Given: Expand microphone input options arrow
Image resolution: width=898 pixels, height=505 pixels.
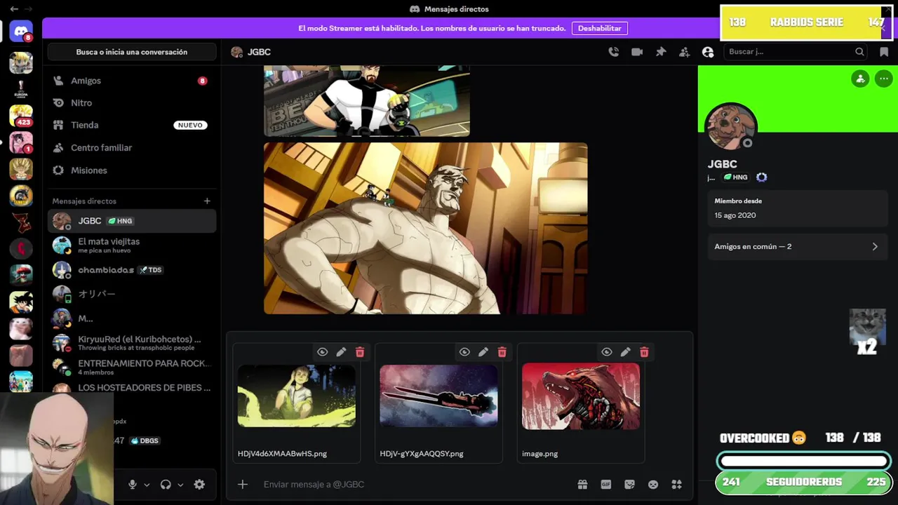Looking at the screenshot, I should (x=147, y=485).
